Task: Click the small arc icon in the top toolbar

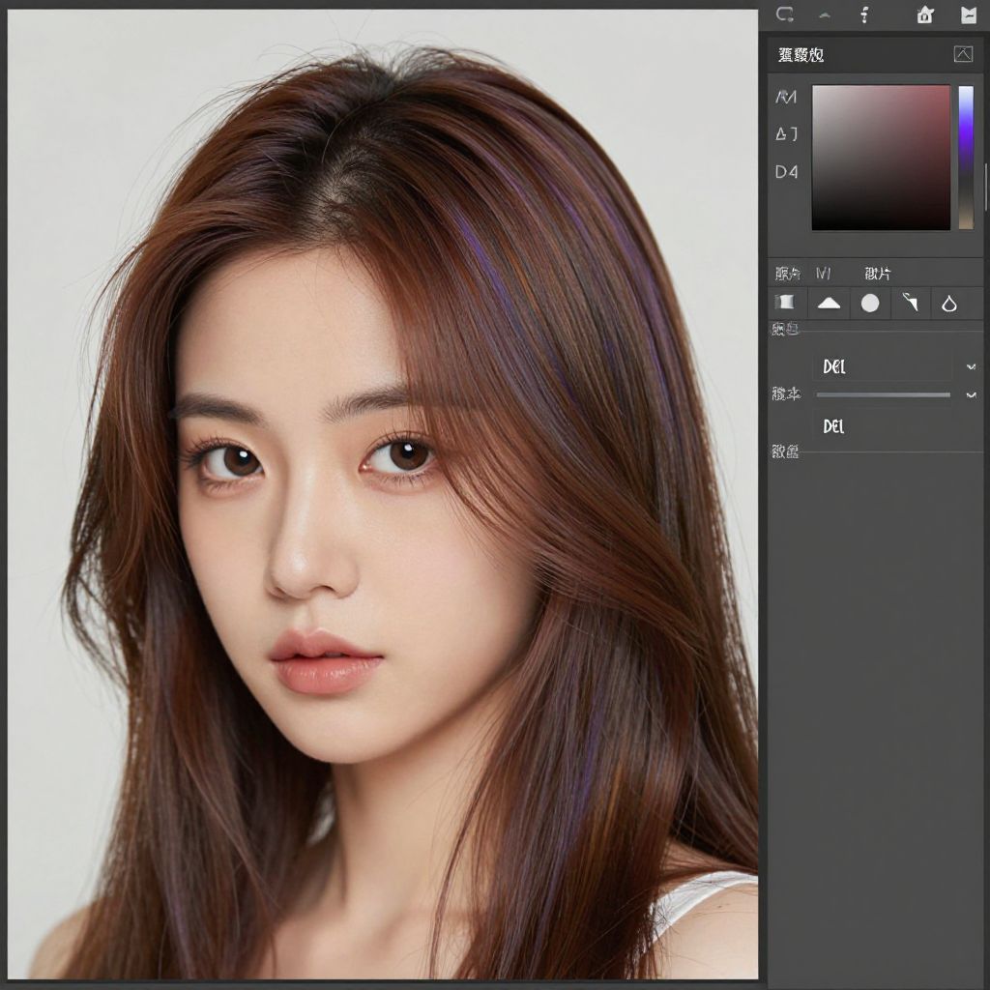Action: pos(825,15)
